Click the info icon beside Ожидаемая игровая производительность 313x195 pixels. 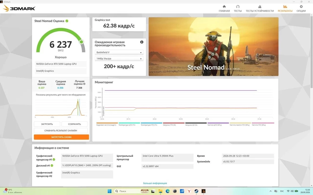point(142,42)
